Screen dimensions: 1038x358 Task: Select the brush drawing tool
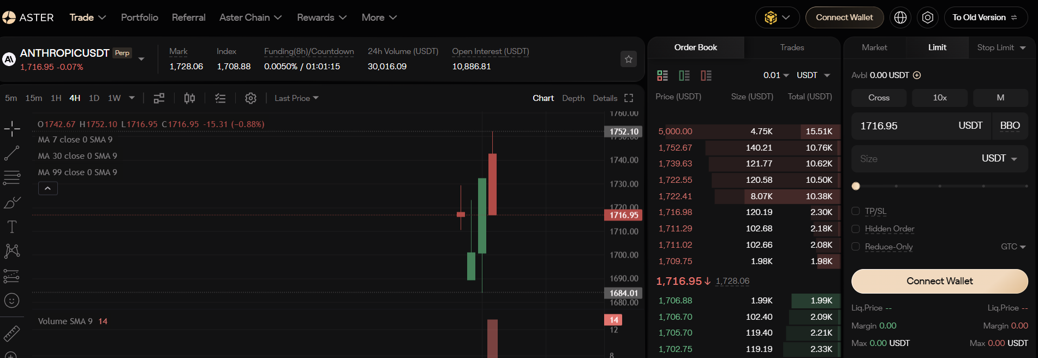[x=12, y=202]
